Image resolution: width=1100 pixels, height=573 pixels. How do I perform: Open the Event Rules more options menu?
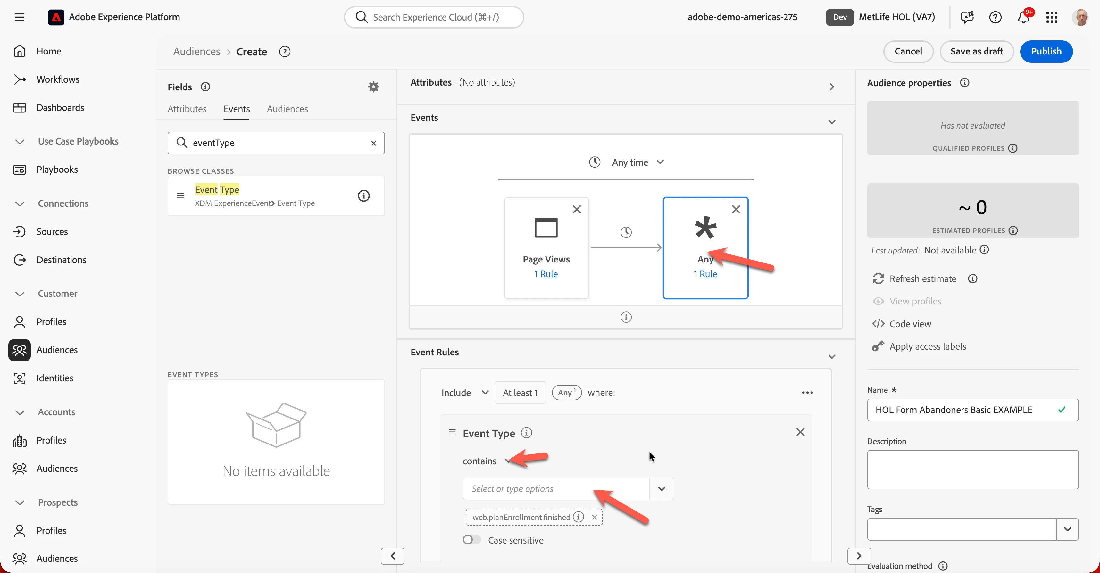807,392
